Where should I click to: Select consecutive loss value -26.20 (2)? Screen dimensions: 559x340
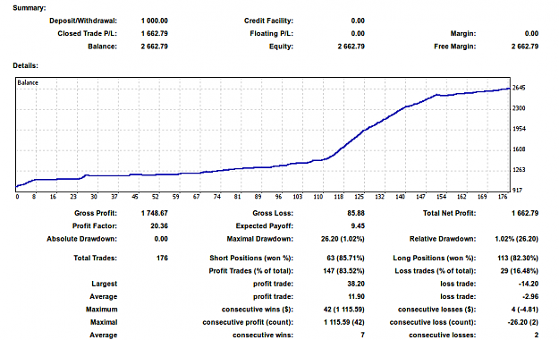[523, 322]
